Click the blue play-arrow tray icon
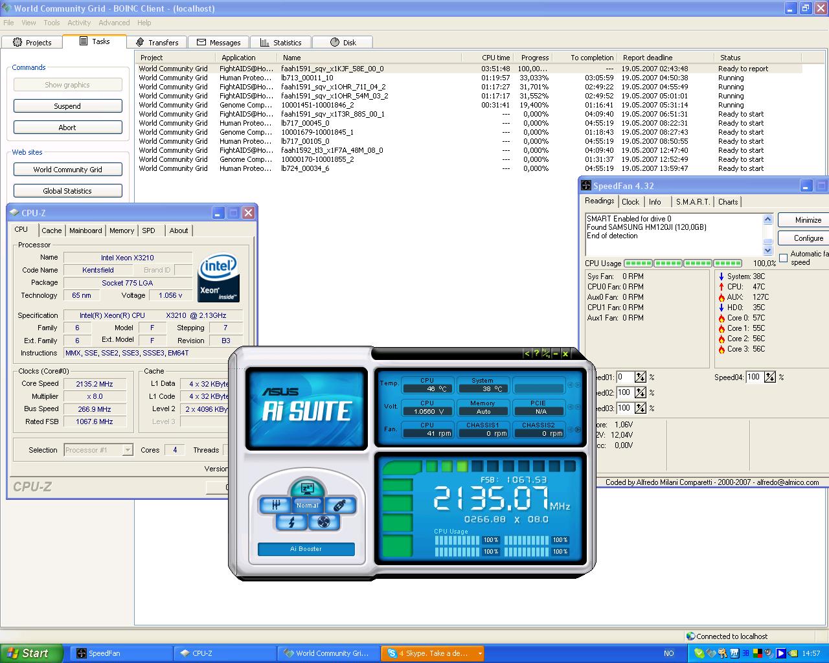 (x=781, y=653)
